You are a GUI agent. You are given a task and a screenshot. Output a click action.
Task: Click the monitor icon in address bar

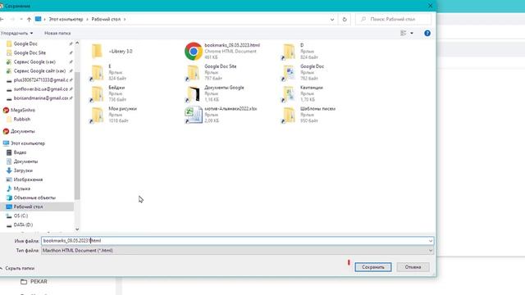(39, 19)
